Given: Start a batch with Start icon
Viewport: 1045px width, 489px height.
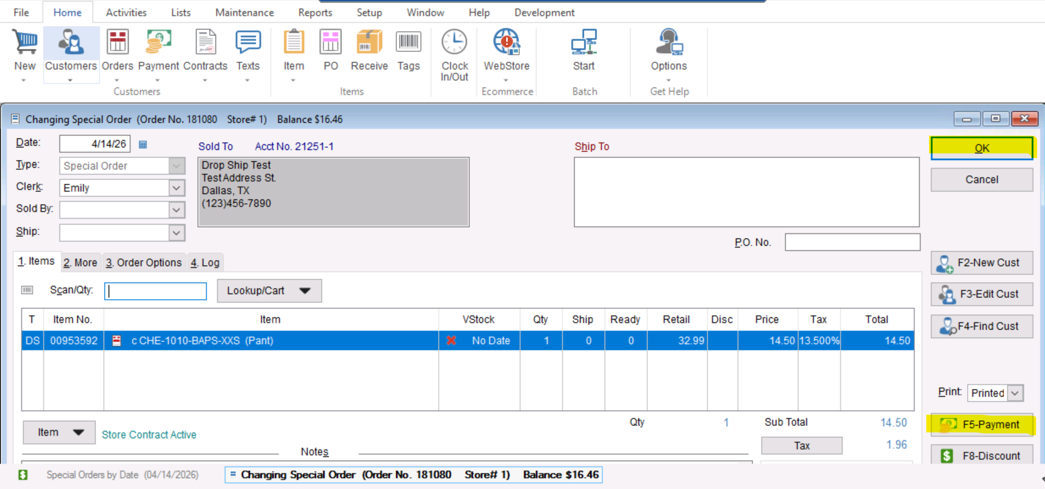Looking at the screenshot, I should pyautogui.click(x=584, y=44).
